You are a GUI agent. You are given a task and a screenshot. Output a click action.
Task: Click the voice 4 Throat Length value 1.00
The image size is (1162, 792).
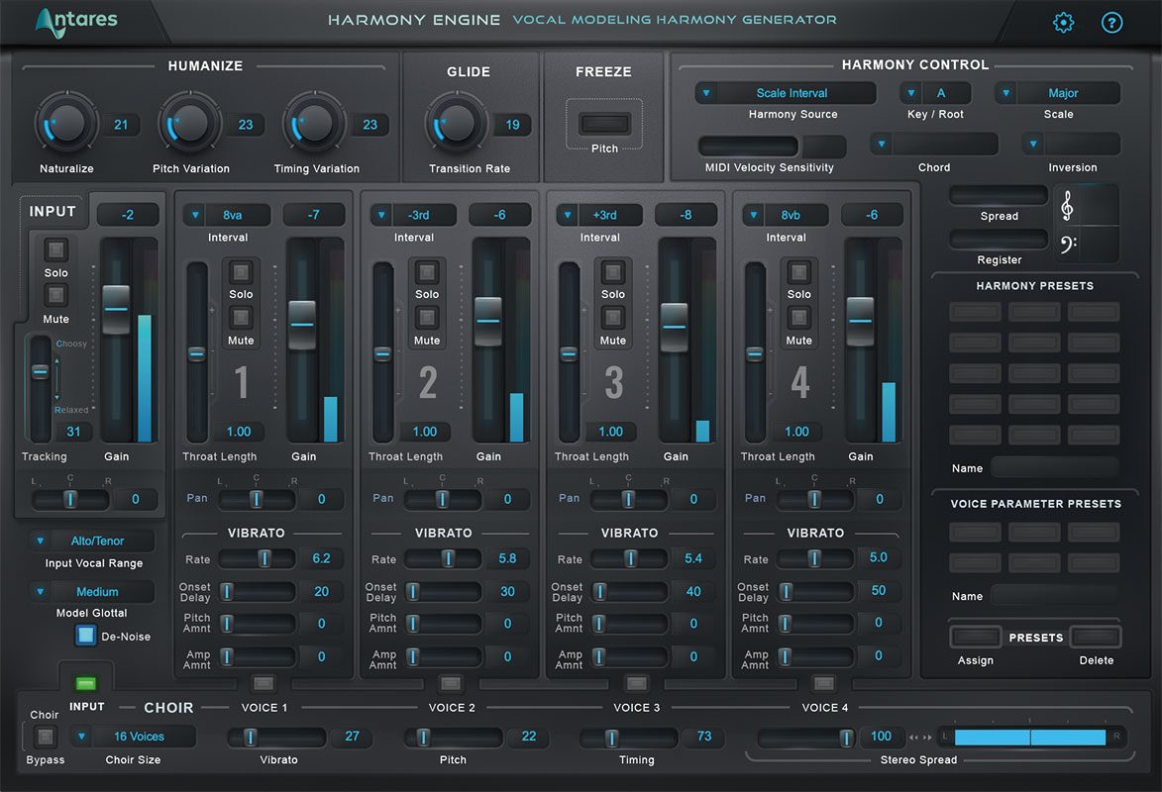796,432
